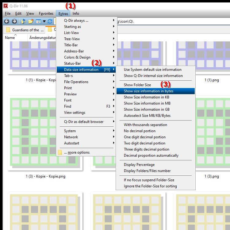Select Show size information in bytes
Image resolution: width=230 pixels, height=230 pixels.
click(x=155, y=91)
